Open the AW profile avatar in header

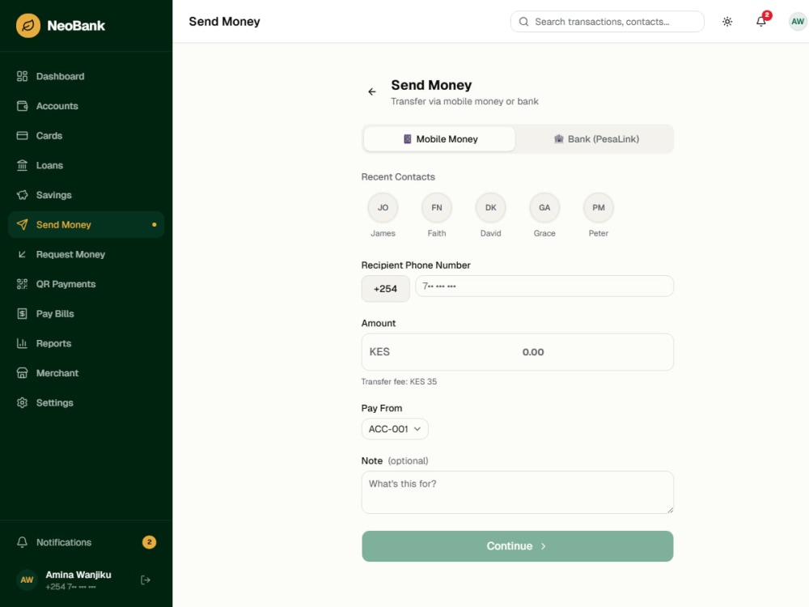[797, 22]
